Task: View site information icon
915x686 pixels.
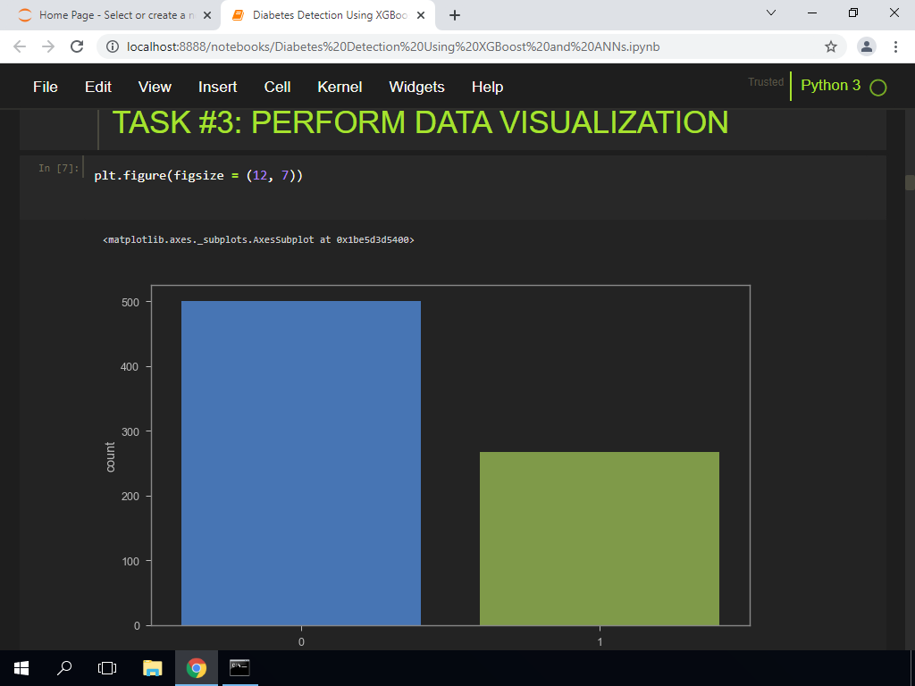Action: (113, 46)
